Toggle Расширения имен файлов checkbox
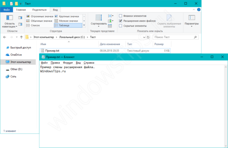This screenshot has width=228, height=148. (x=121, y=21)
